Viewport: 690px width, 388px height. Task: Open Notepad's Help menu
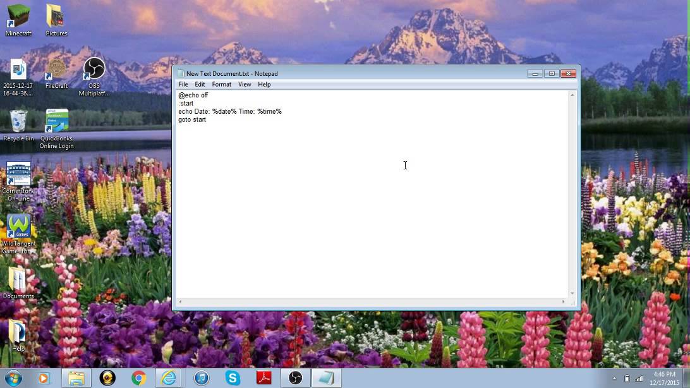(x=264, y=85)
